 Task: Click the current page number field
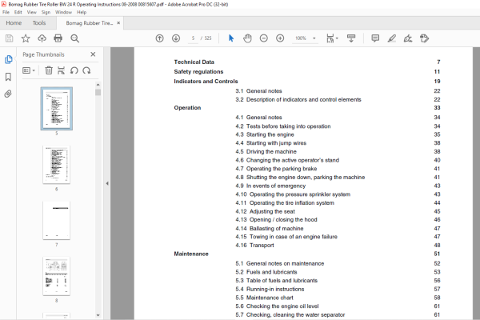tap(193, 38)
